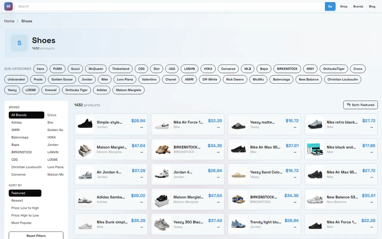Open the Yeezy Sand Color slide thumbnail
This screenshot has width=382, height=239.
tap(238, 174)
